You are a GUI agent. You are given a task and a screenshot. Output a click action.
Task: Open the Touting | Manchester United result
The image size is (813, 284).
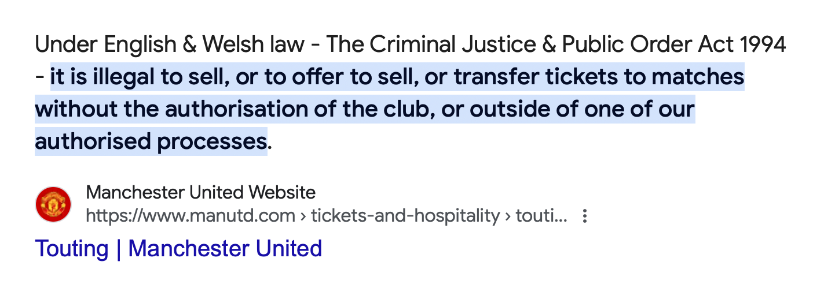pyautogui.click(x=178, y=249)
